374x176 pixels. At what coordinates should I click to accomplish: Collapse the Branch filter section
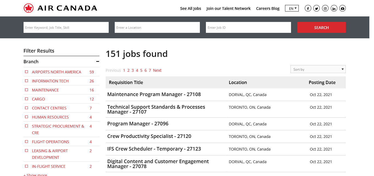97,62
